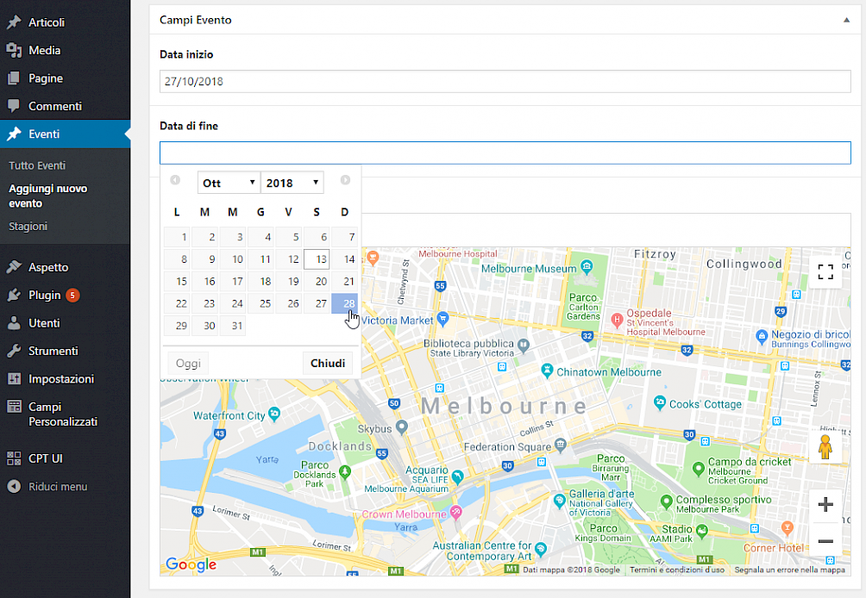The image size is (866, 598).
Task: Select day 13 in the calendar
Action: (x=317, y=259)
